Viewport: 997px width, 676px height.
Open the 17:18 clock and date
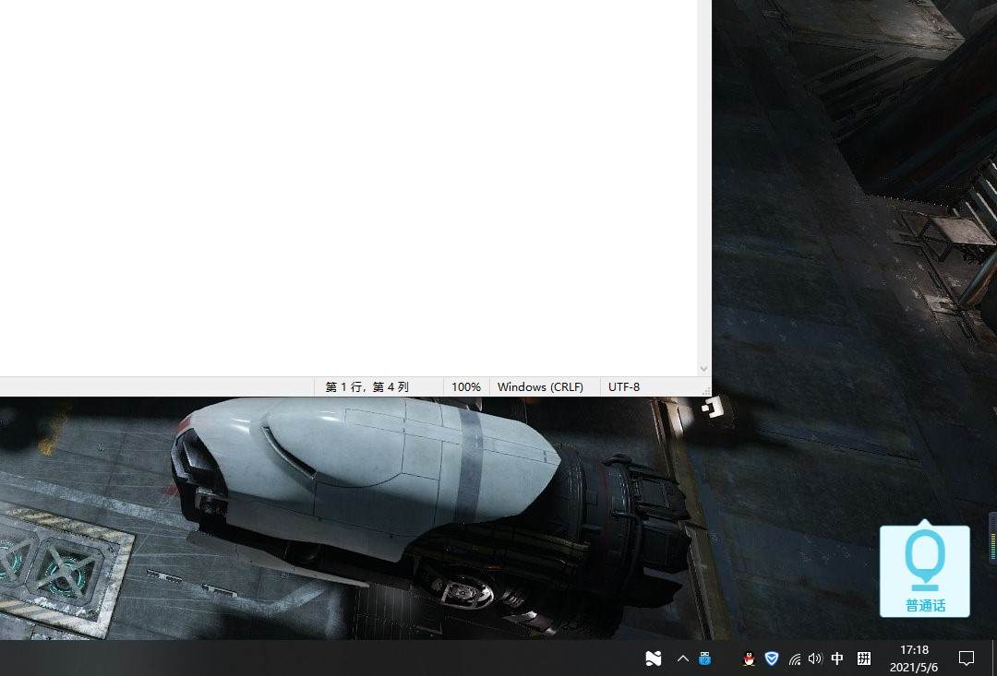pos(914,658)
